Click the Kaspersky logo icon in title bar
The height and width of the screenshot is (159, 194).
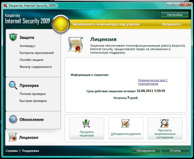click(5, 6)
